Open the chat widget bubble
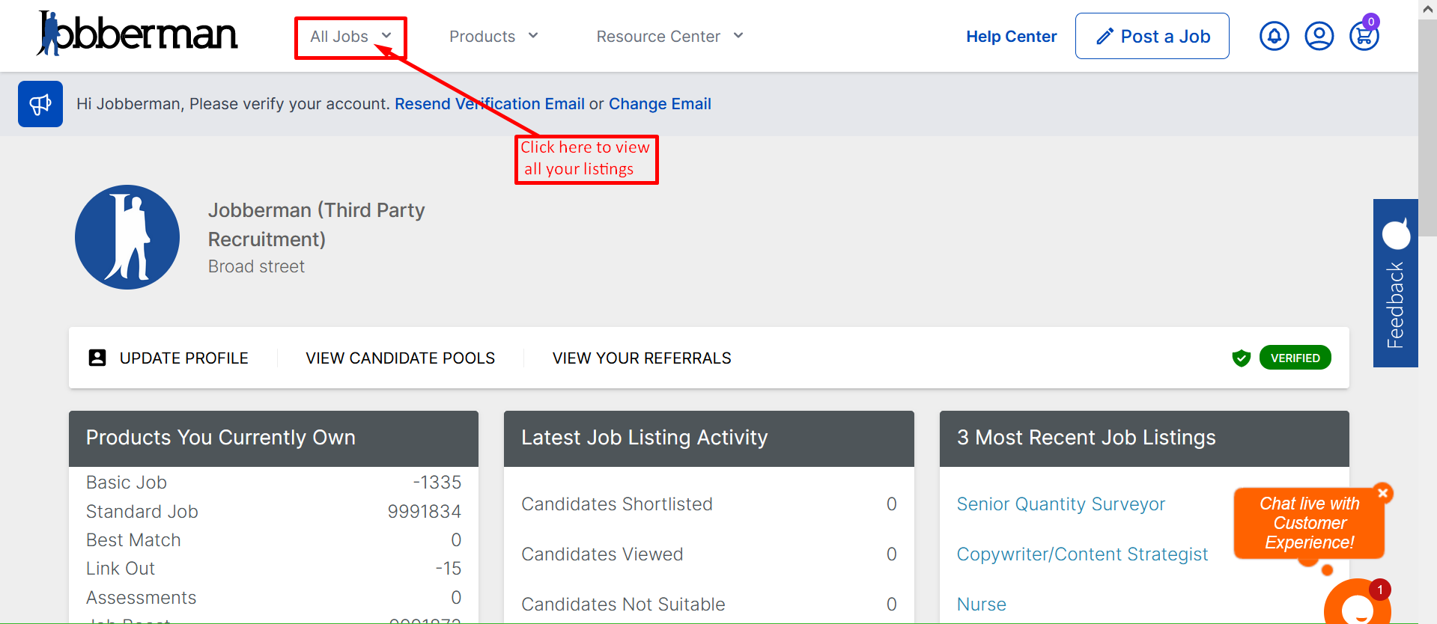This screenshot has width=1437, height=624. (x=1357, y=605)
